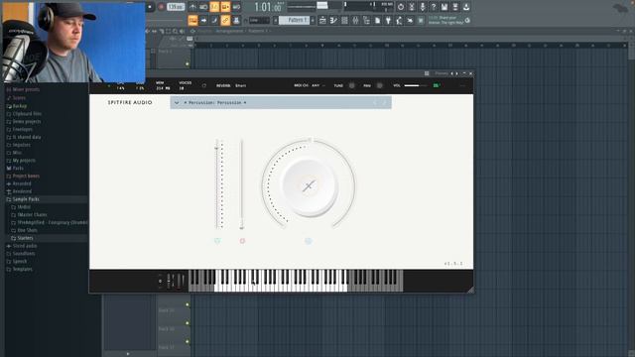Image resolution: width=635 pixels, height=357 pixels.
Task: Click the large central dial in Spitfire plugin
Action: (309, 186)
